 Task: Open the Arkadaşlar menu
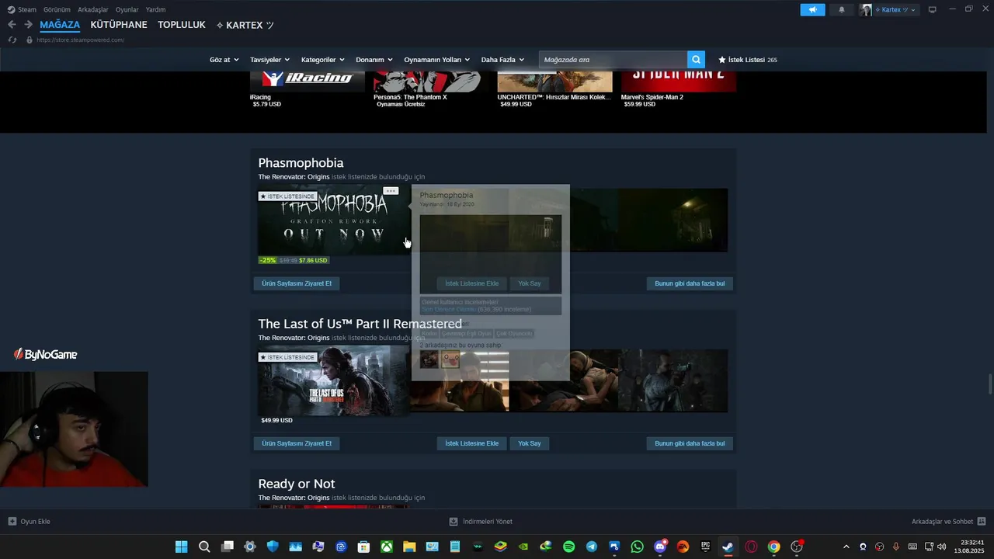pyautogui.click(x=93, y=9)
